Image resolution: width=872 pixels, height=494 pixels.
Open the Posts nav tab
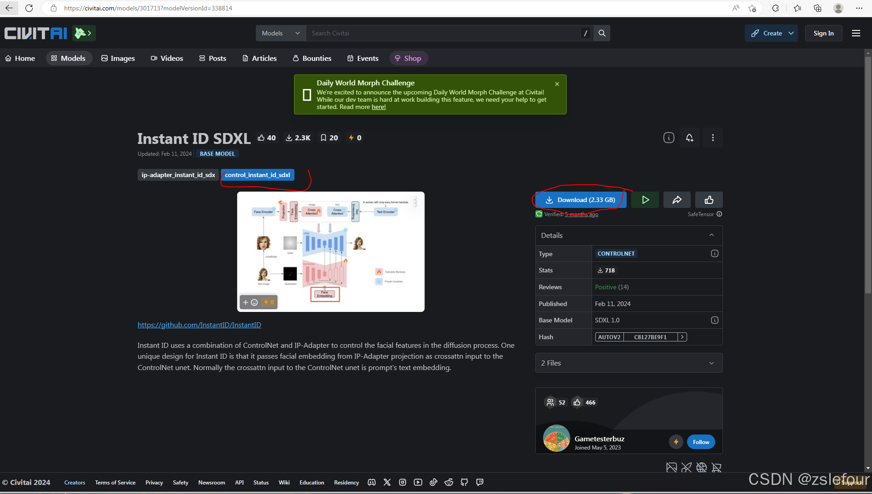213,58
